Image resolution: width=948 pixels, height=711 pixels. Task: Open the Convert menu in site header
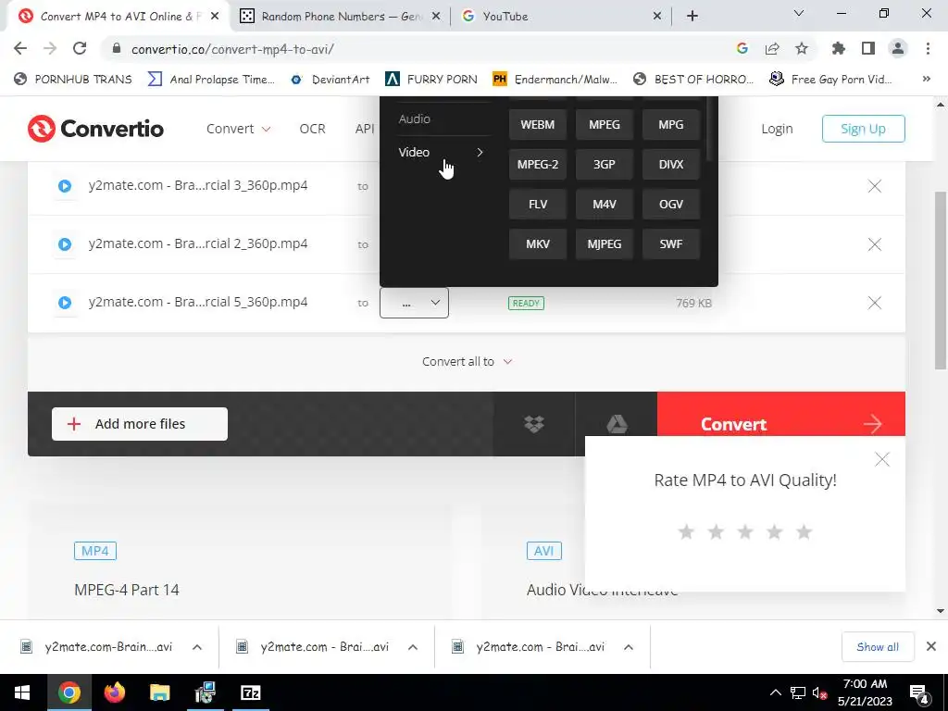click(238, 129)
